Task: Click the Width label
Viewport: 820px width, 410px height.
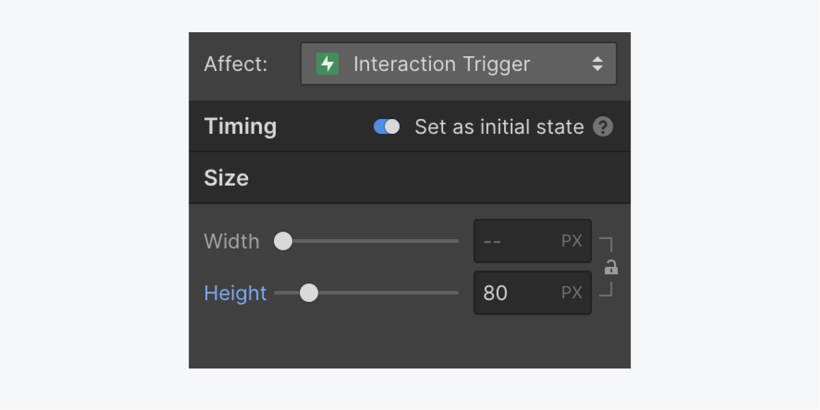Action: pos(232,241)
